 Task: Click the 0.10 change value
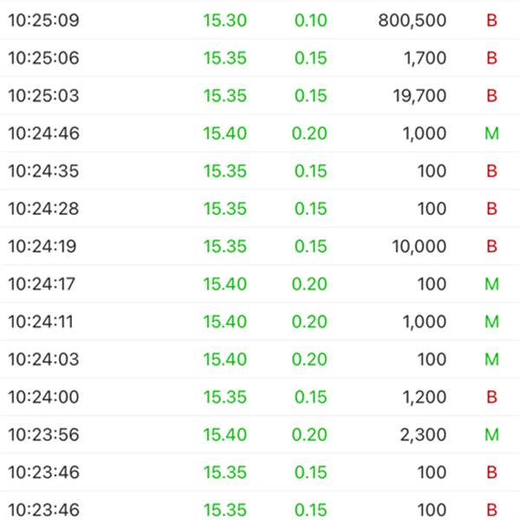point(311,21)
